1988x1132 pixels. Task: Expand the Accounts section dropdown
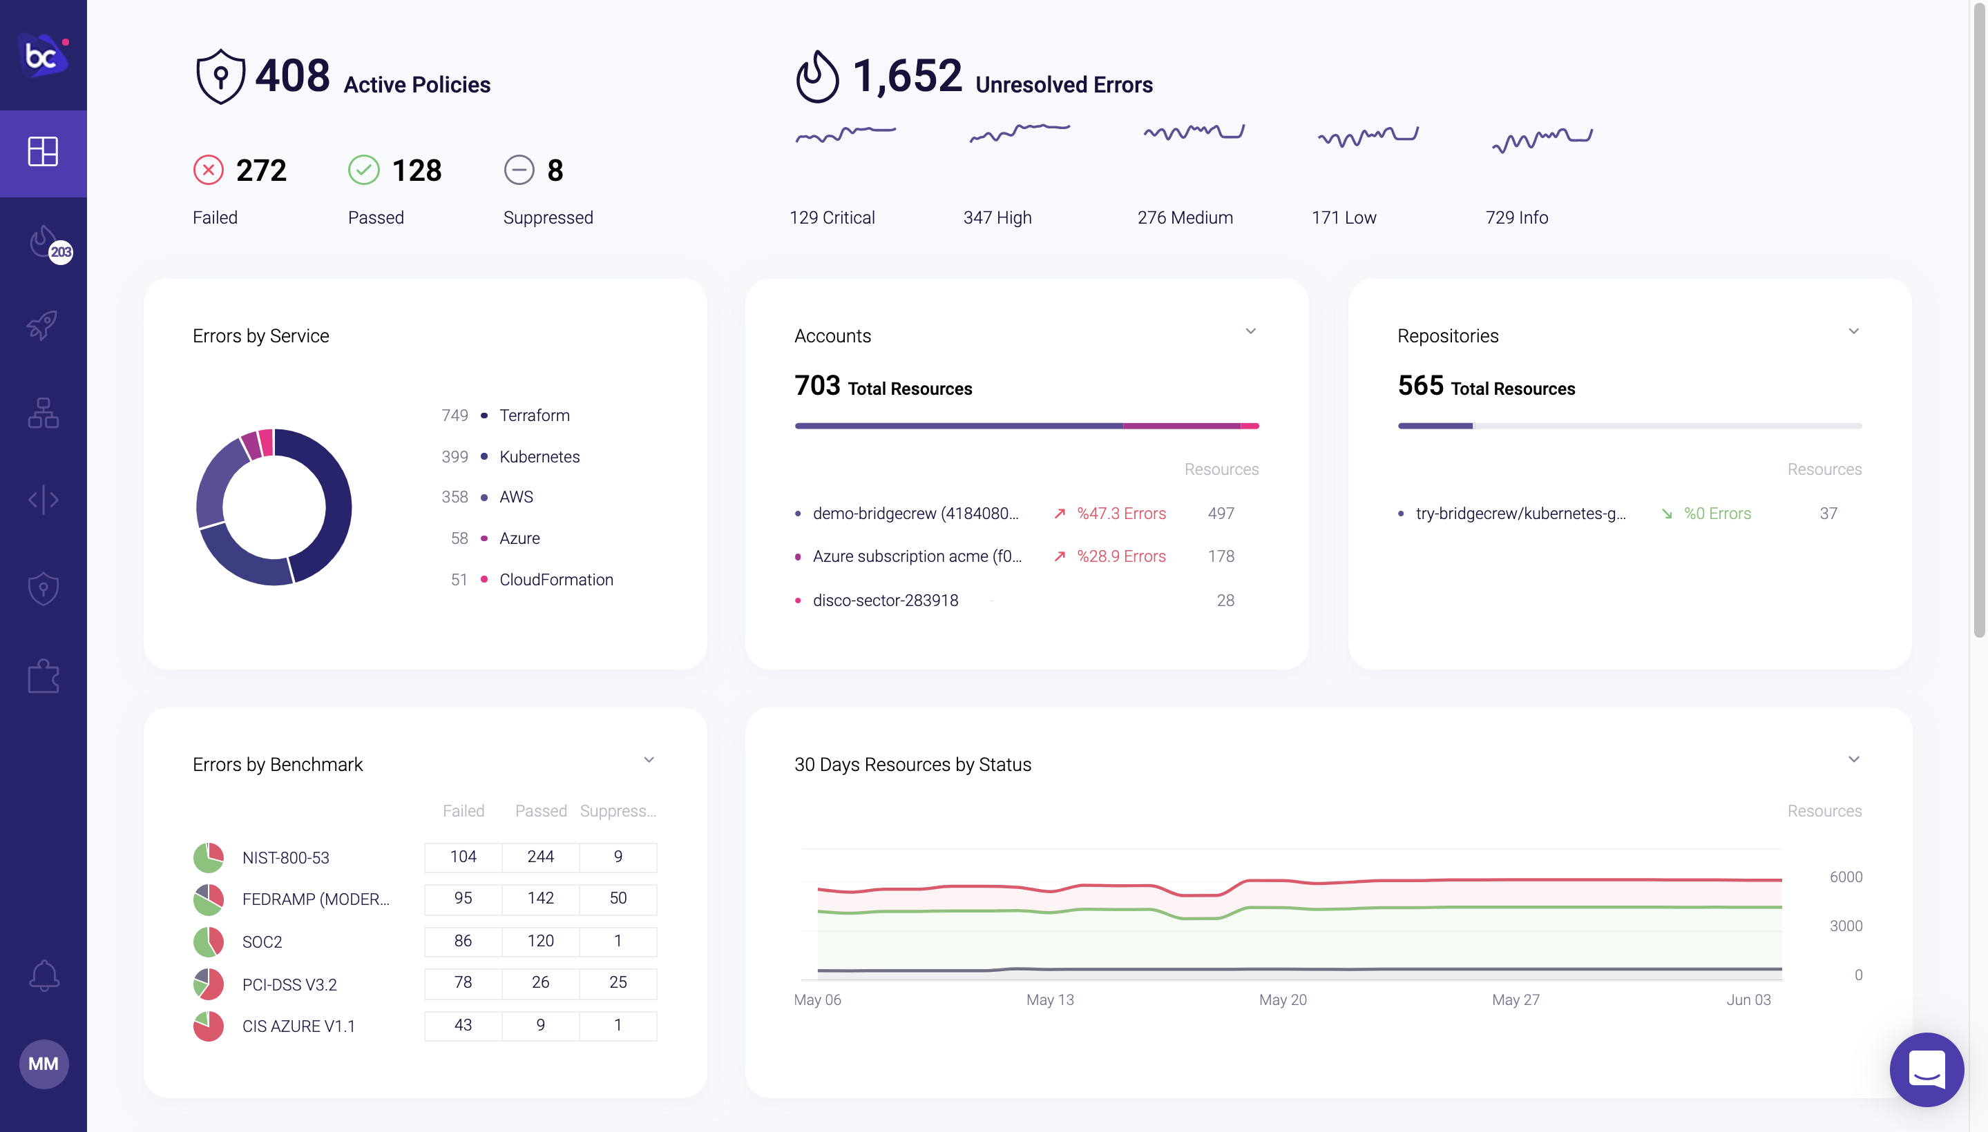tap(1251, 331)
